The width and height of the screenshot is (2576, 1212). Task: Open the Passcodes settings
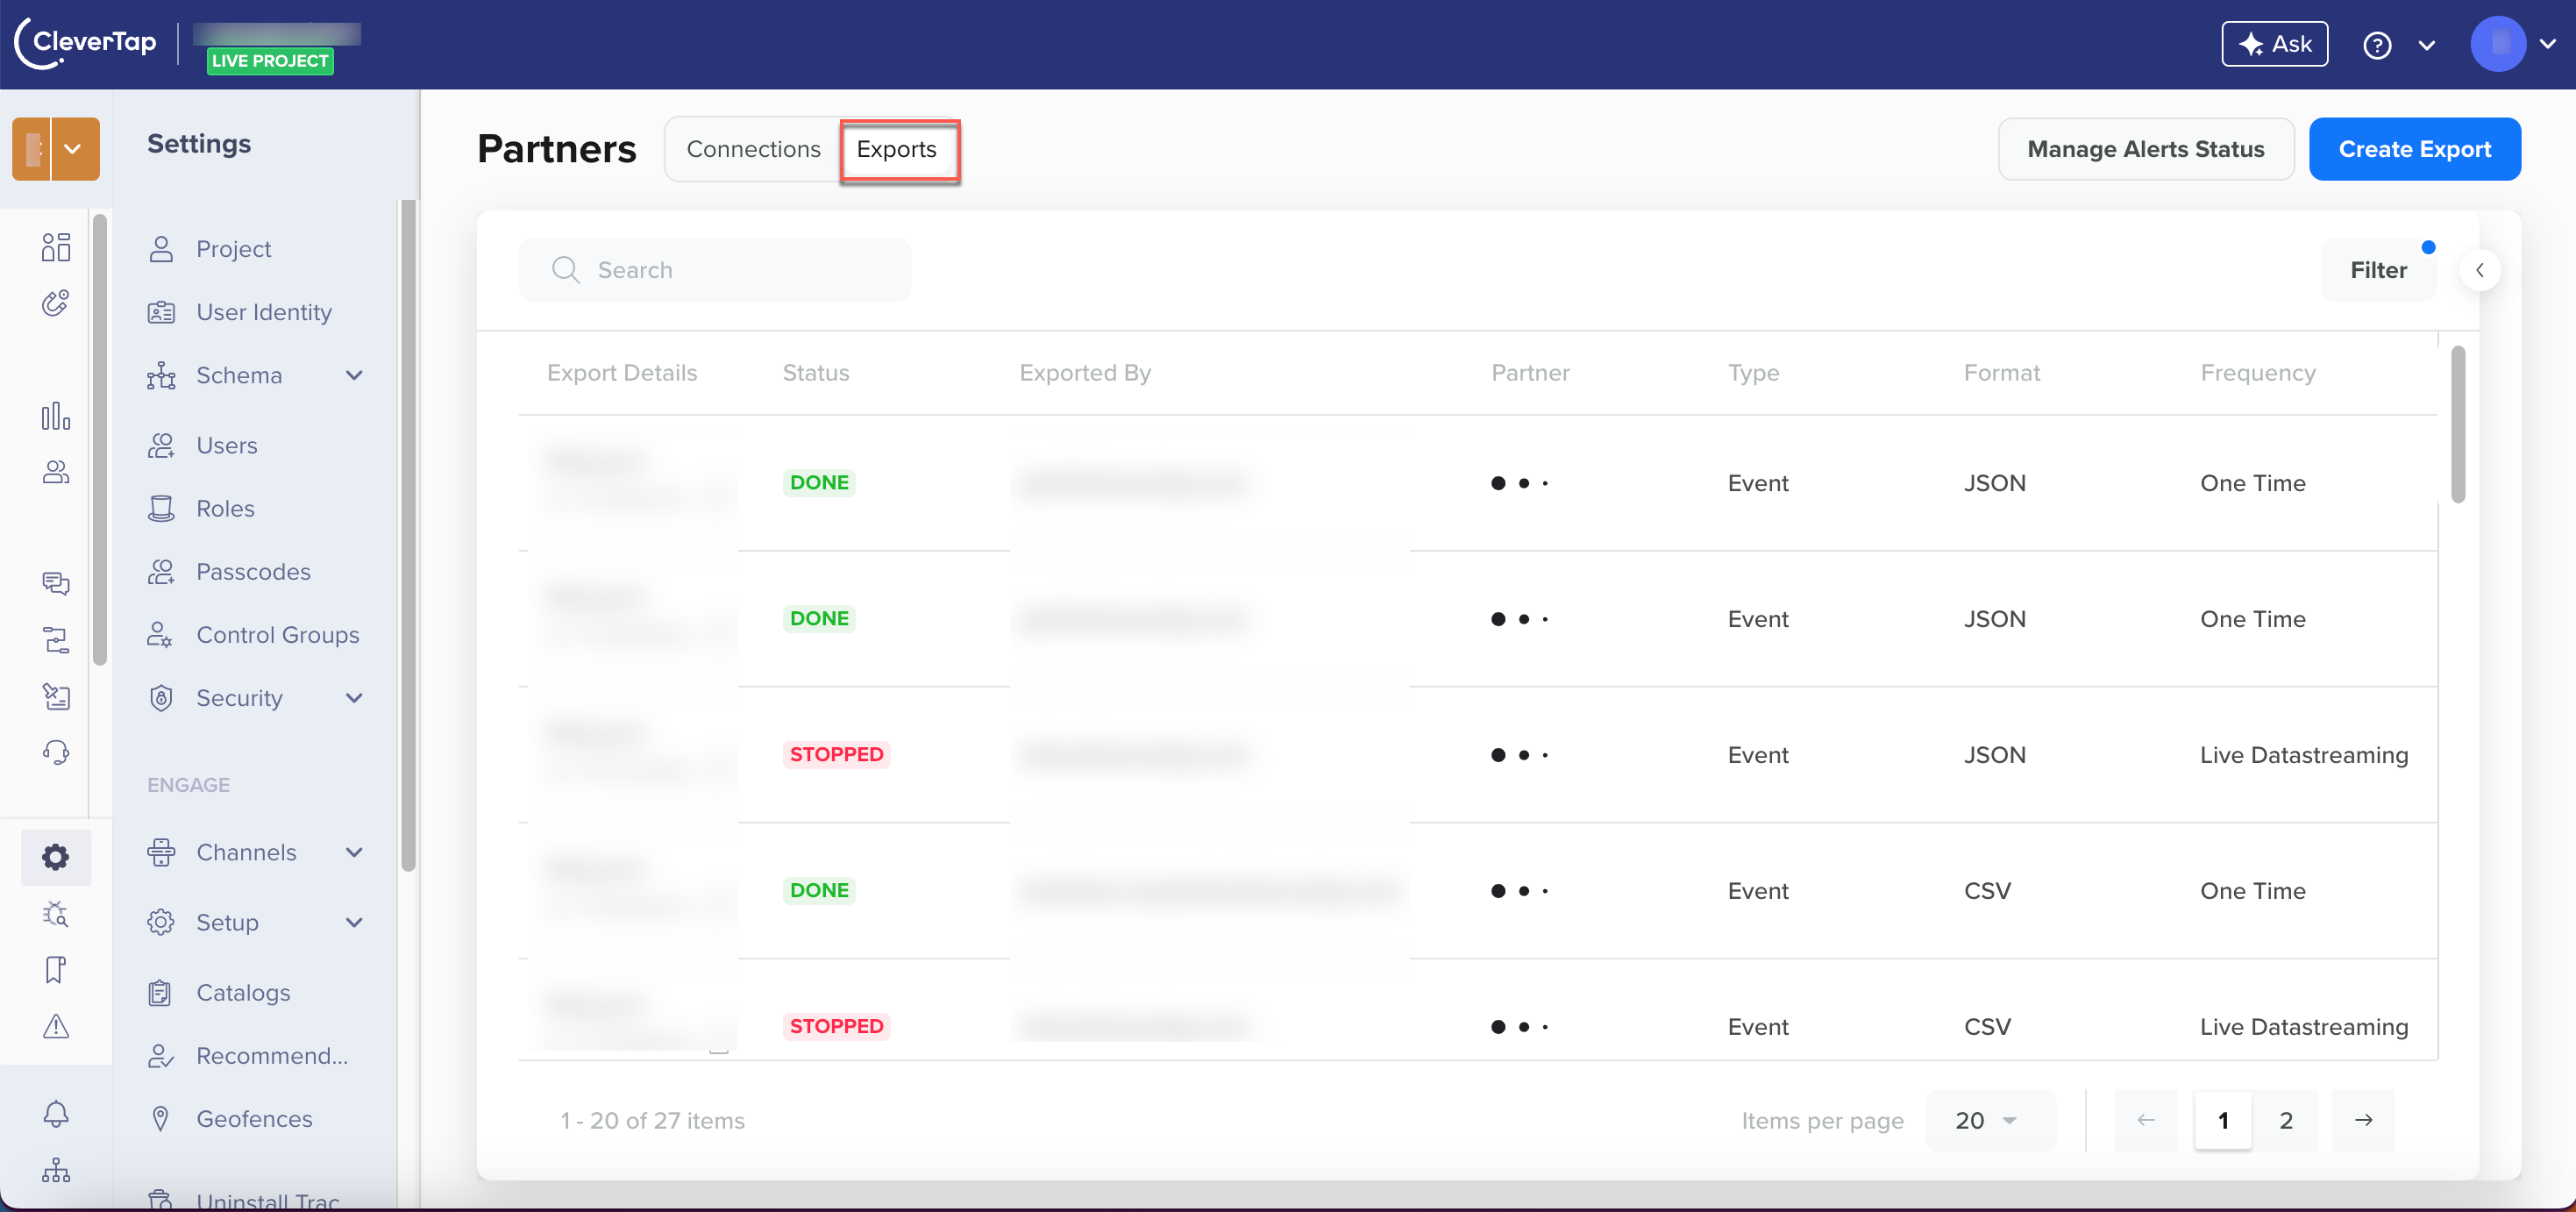point(253,570)
